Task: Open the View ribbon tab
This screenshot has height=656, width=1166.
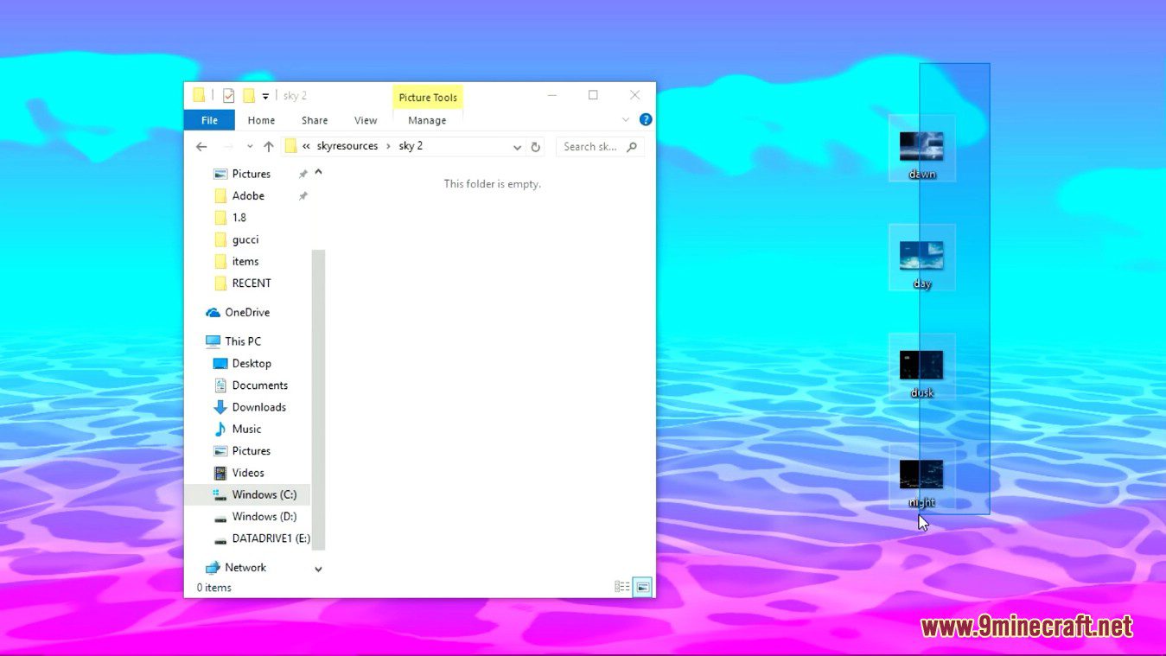Action: (366, 121)
